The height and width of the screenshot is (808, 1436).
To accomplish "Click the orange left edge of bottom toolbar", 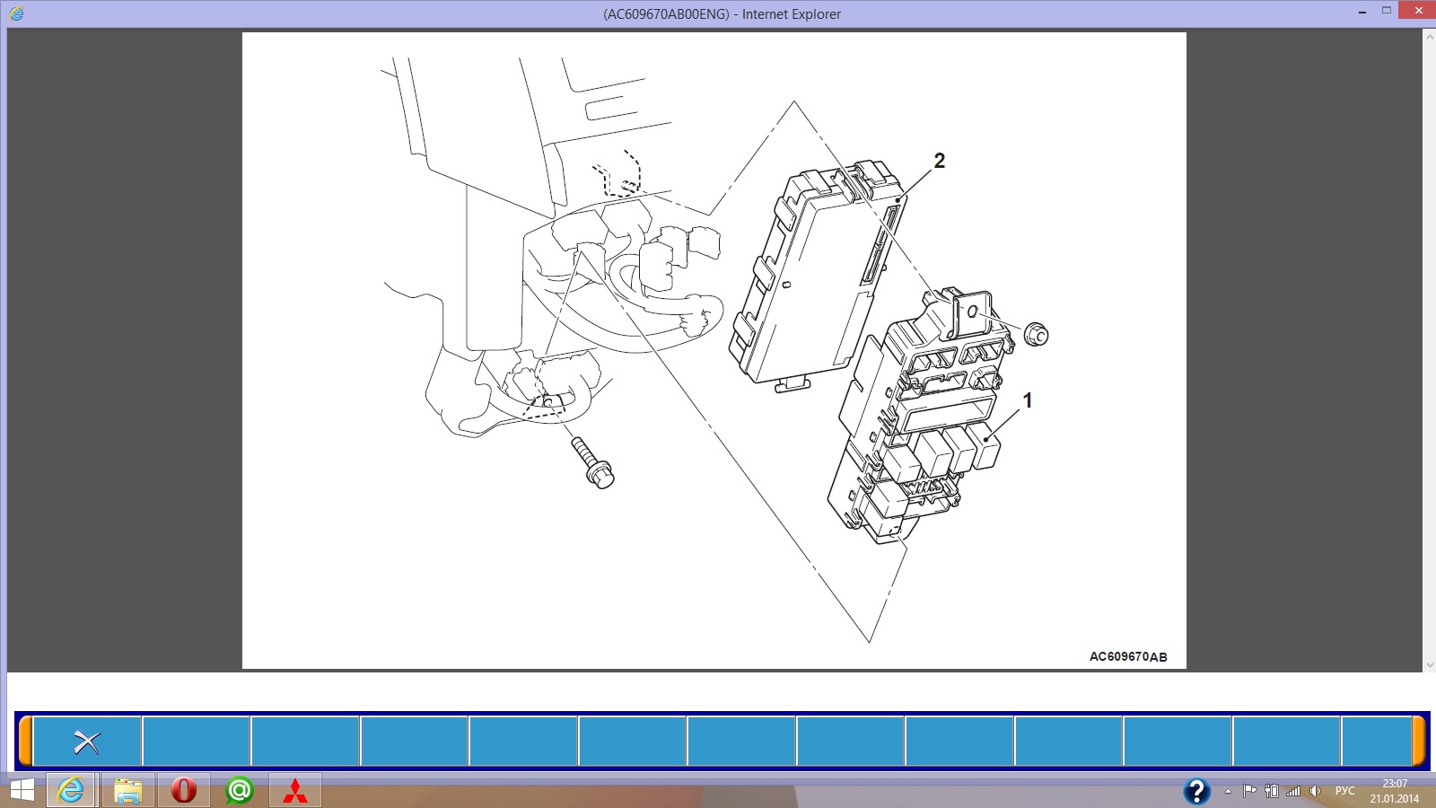I will click(25, 742).
